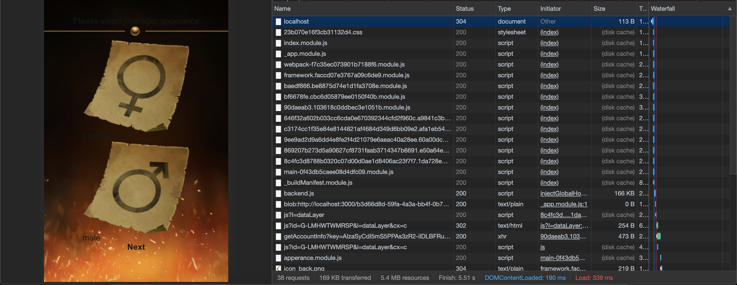Click the js initiator link for dataLayer script
This screenshot has height=285, width=737.
[543, 247]
